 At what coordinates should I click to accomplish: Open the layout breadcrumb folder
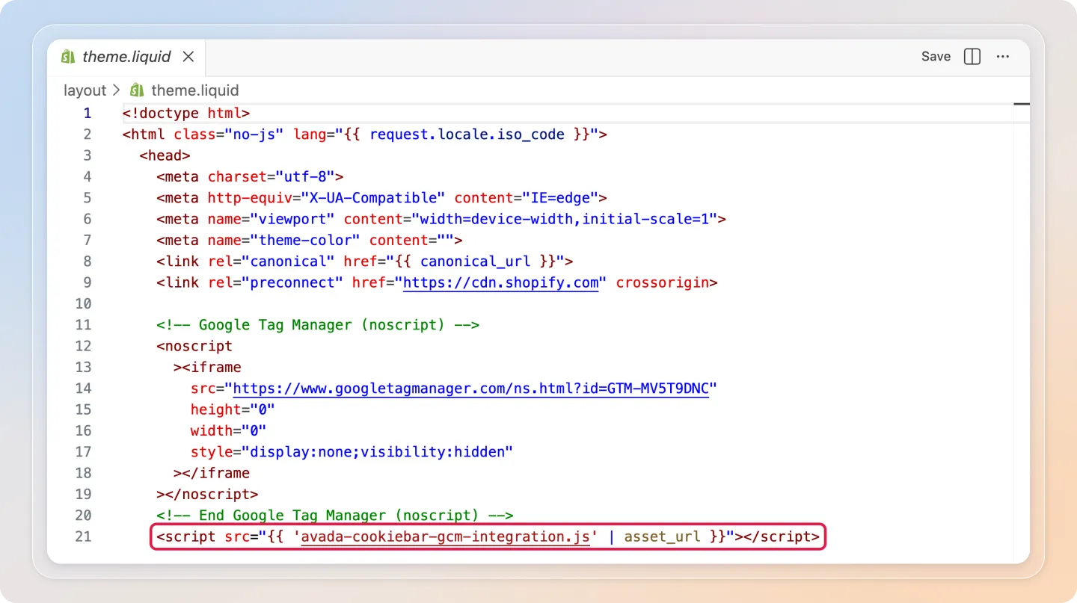[x=85, y=90]
